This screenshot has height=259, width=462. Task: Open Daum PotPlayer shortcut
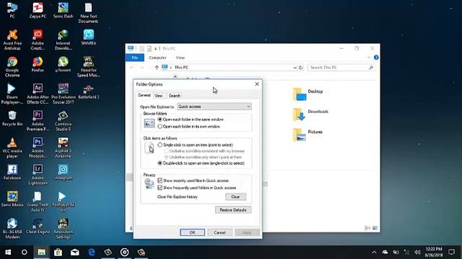tap(12, 94)
